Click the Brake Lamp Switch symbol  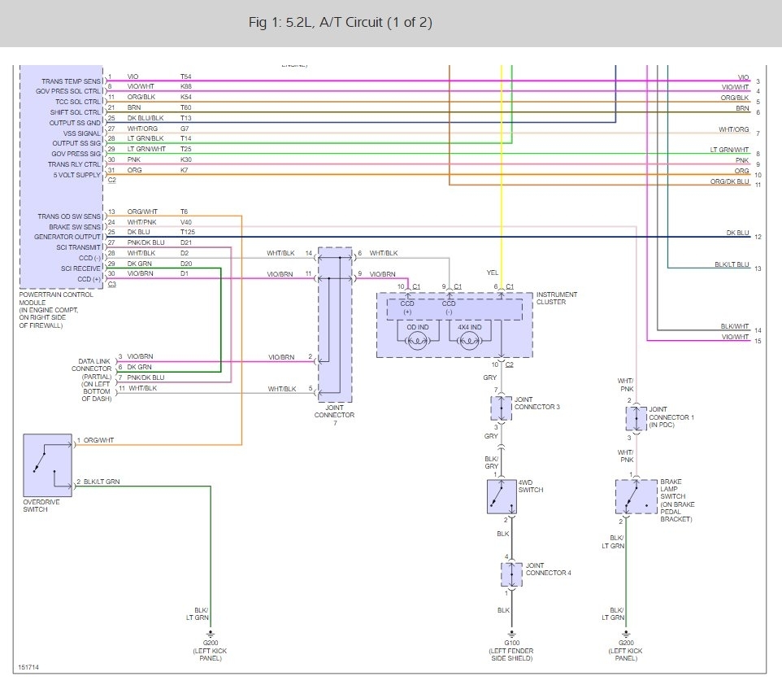coord(636,498)
